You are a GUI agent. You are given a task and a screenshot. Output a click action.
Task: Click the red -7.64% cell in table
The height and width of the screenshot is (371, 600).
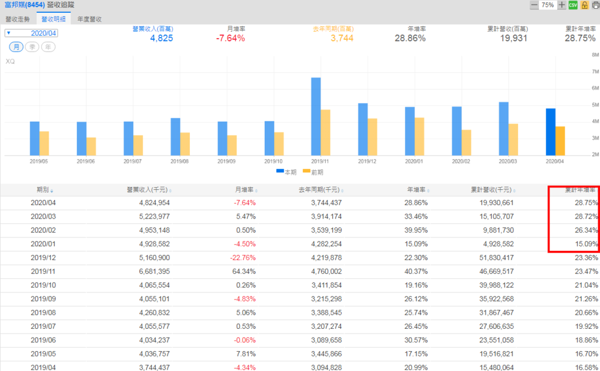[244, 203]
